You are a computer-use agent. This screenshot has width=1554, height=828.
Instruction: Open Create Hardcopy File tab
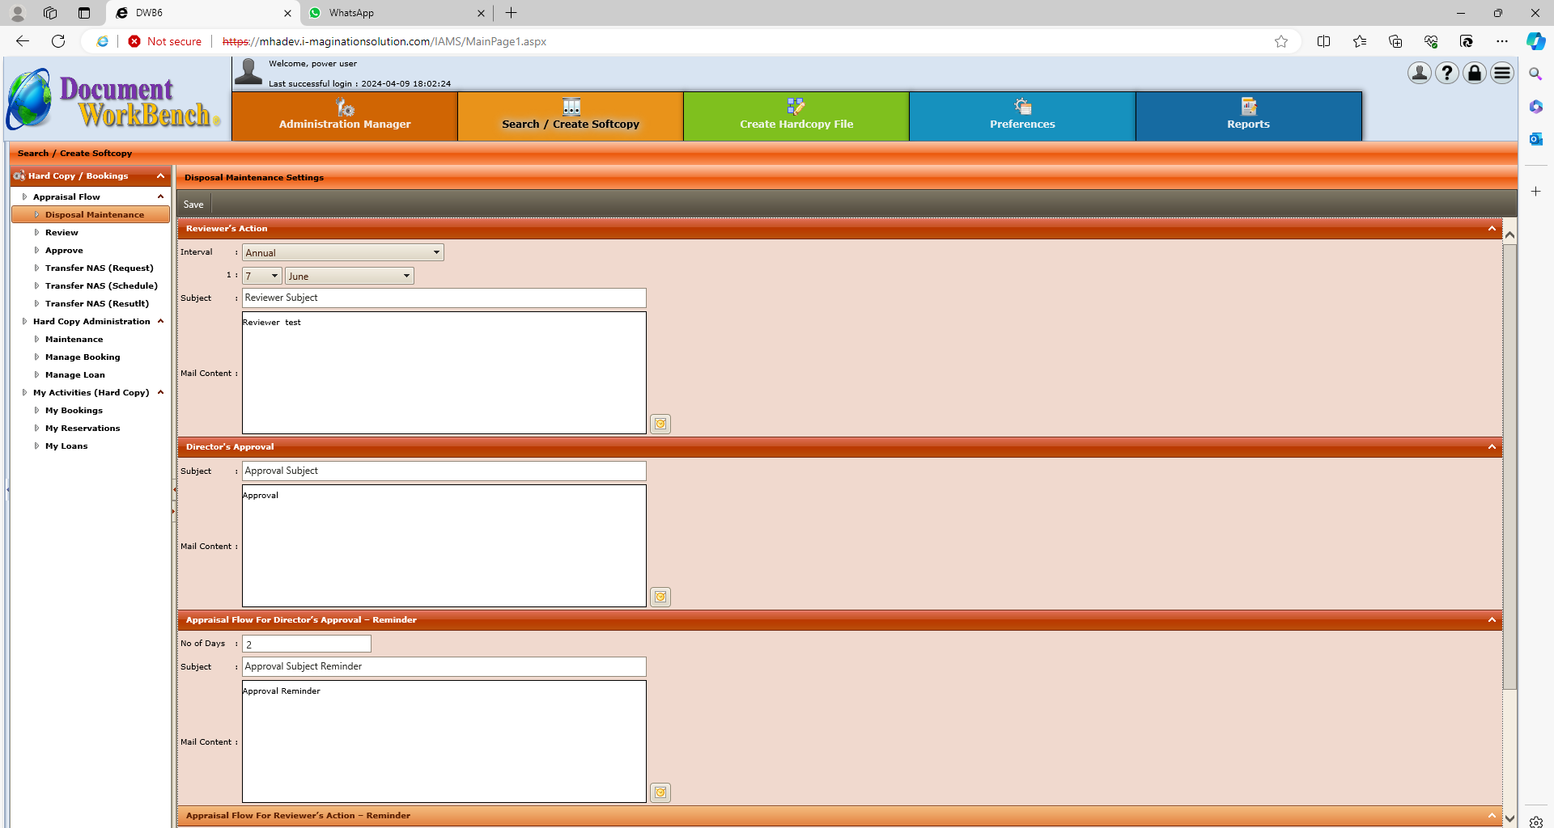(x=796, y=116)
